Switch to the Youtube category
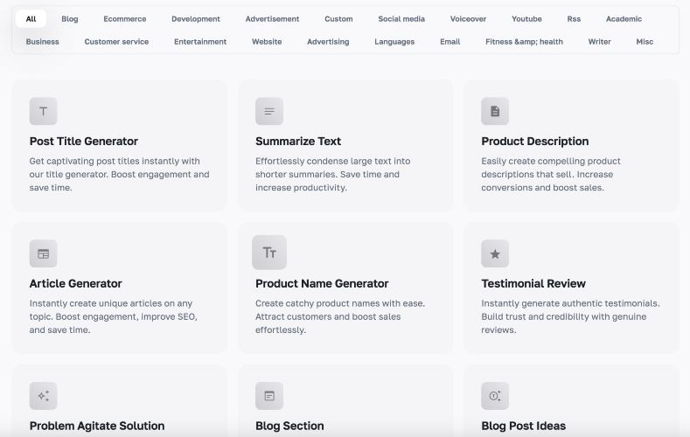Screen dimensions: 690x437 tap(526, 19)
